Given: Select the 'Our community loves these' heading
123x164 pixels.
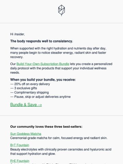Looking at the screenshot, I should tap(46, 127).
